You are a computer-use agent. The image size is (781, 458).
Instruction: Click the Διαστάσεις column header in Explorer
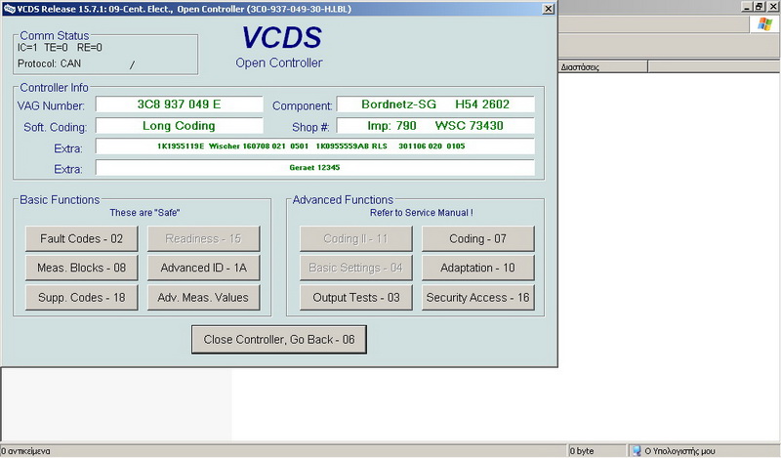[602, 66]
